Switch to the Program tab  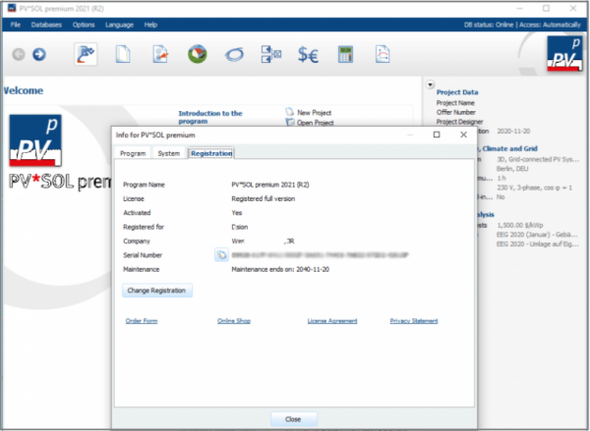(x=133, y=153)
